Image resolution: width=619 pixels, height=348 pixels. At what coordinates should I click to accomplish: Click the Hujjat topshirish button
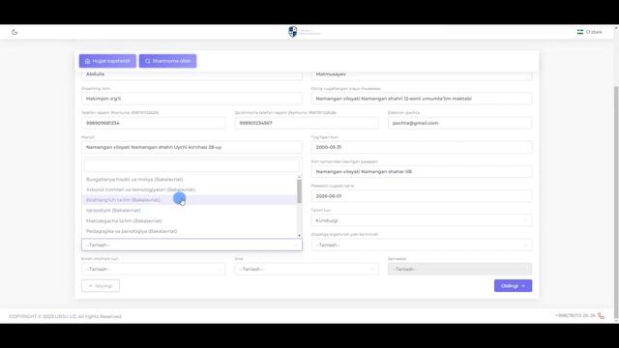click(x=107, y=61)
